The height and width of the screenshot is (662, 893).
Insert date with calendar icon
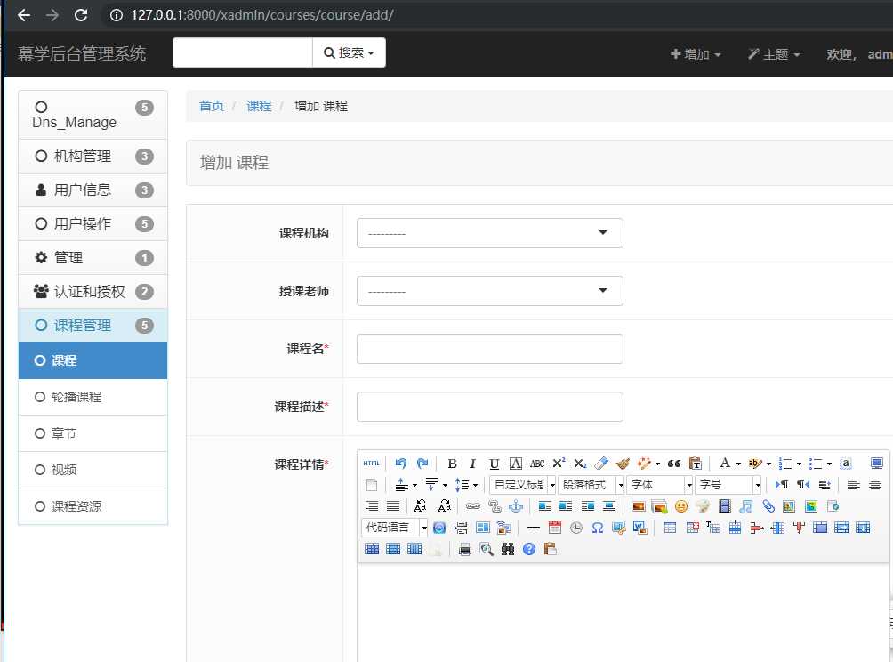click(x=555, y=528)
